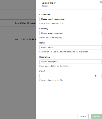102x119 pixels.
Task: Expand the connection dropdown chevron arrow
Action: (x=99, y=19)
